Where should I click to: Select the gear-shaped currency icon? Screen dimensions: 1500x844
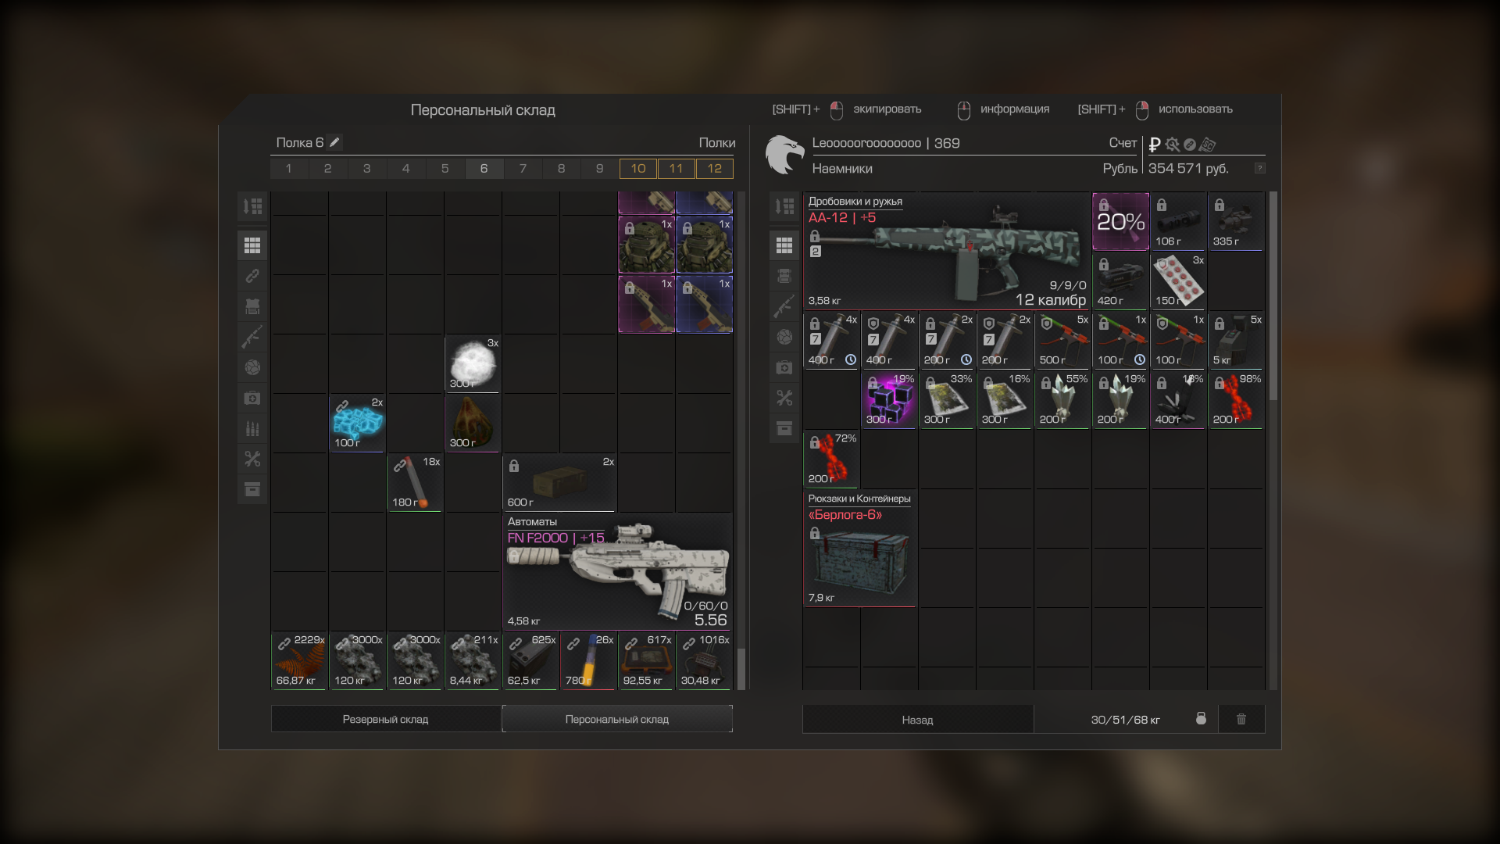1172,144
